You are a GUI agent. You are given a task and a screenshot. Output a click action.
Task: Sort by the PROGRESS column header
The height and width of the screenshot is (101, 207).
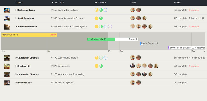[x=100, y=3]
